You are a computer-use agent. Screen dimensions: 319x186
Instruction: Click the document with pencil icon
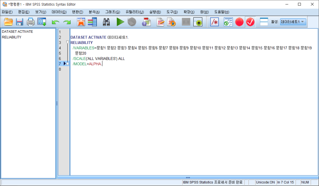point(161,22)
